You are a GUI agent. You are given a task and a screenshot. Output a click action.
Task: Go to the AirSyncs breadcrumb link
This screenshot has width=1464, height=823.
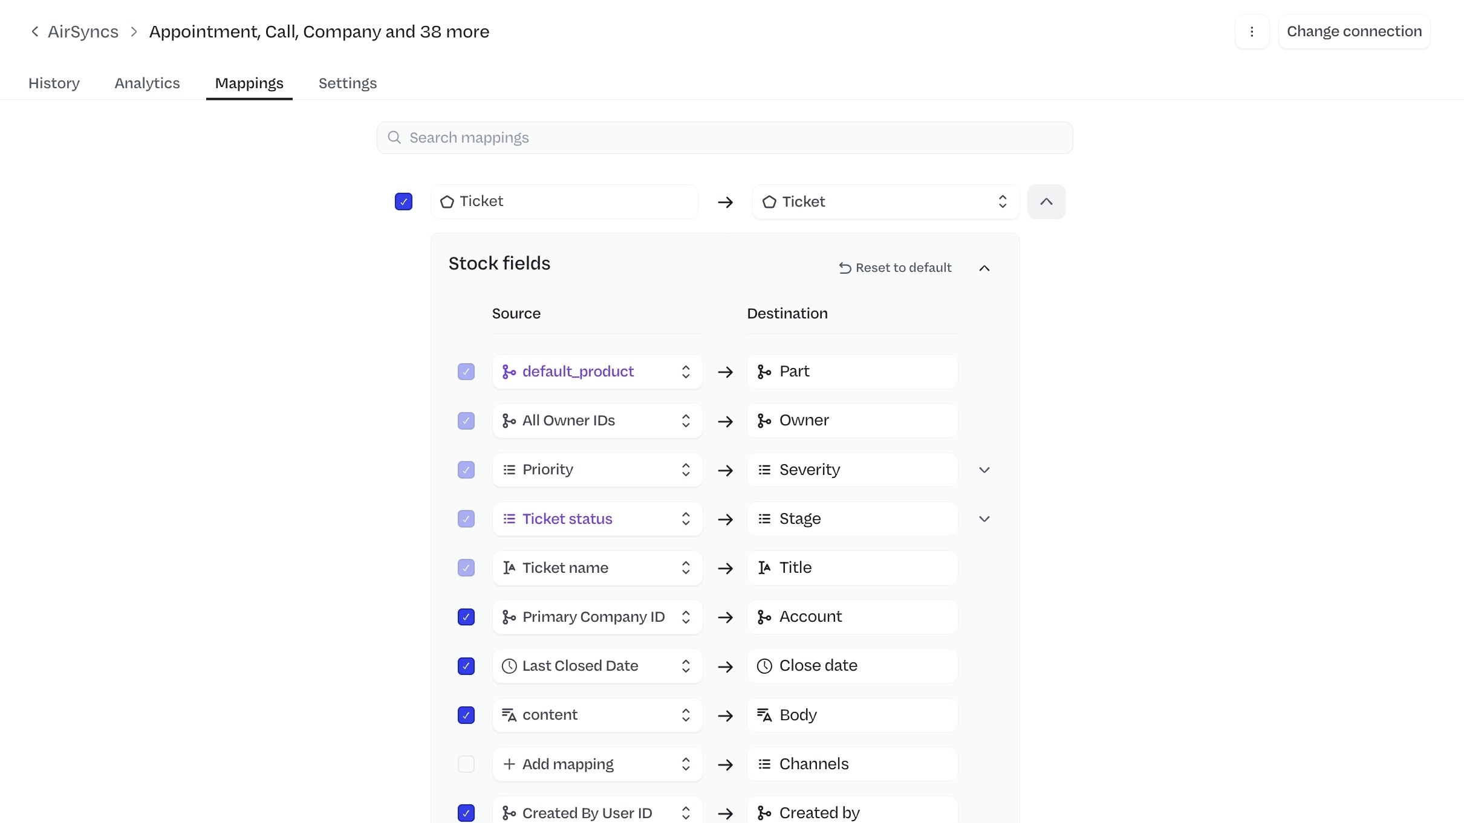pos(83,31)
